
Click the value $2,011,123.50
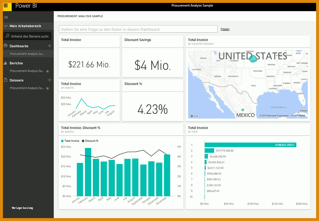(x=215, y=168)
